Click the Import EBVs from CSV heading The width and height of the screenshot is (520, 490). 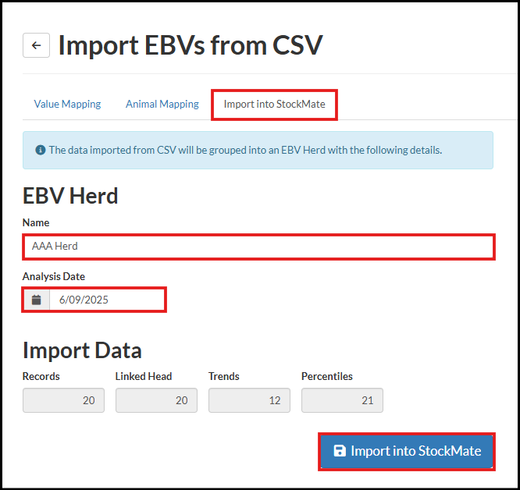pyautogui.click(x=190, y=45)
